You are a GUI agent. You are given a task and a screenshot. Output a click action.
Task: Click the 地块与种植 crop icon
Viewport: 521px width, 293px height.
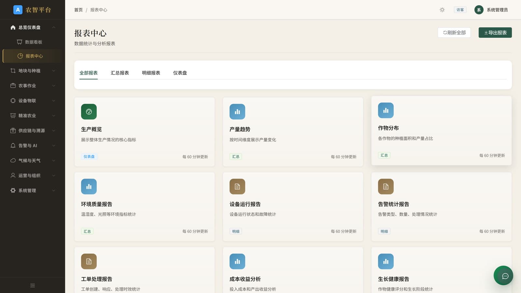(x=13, y=71)
